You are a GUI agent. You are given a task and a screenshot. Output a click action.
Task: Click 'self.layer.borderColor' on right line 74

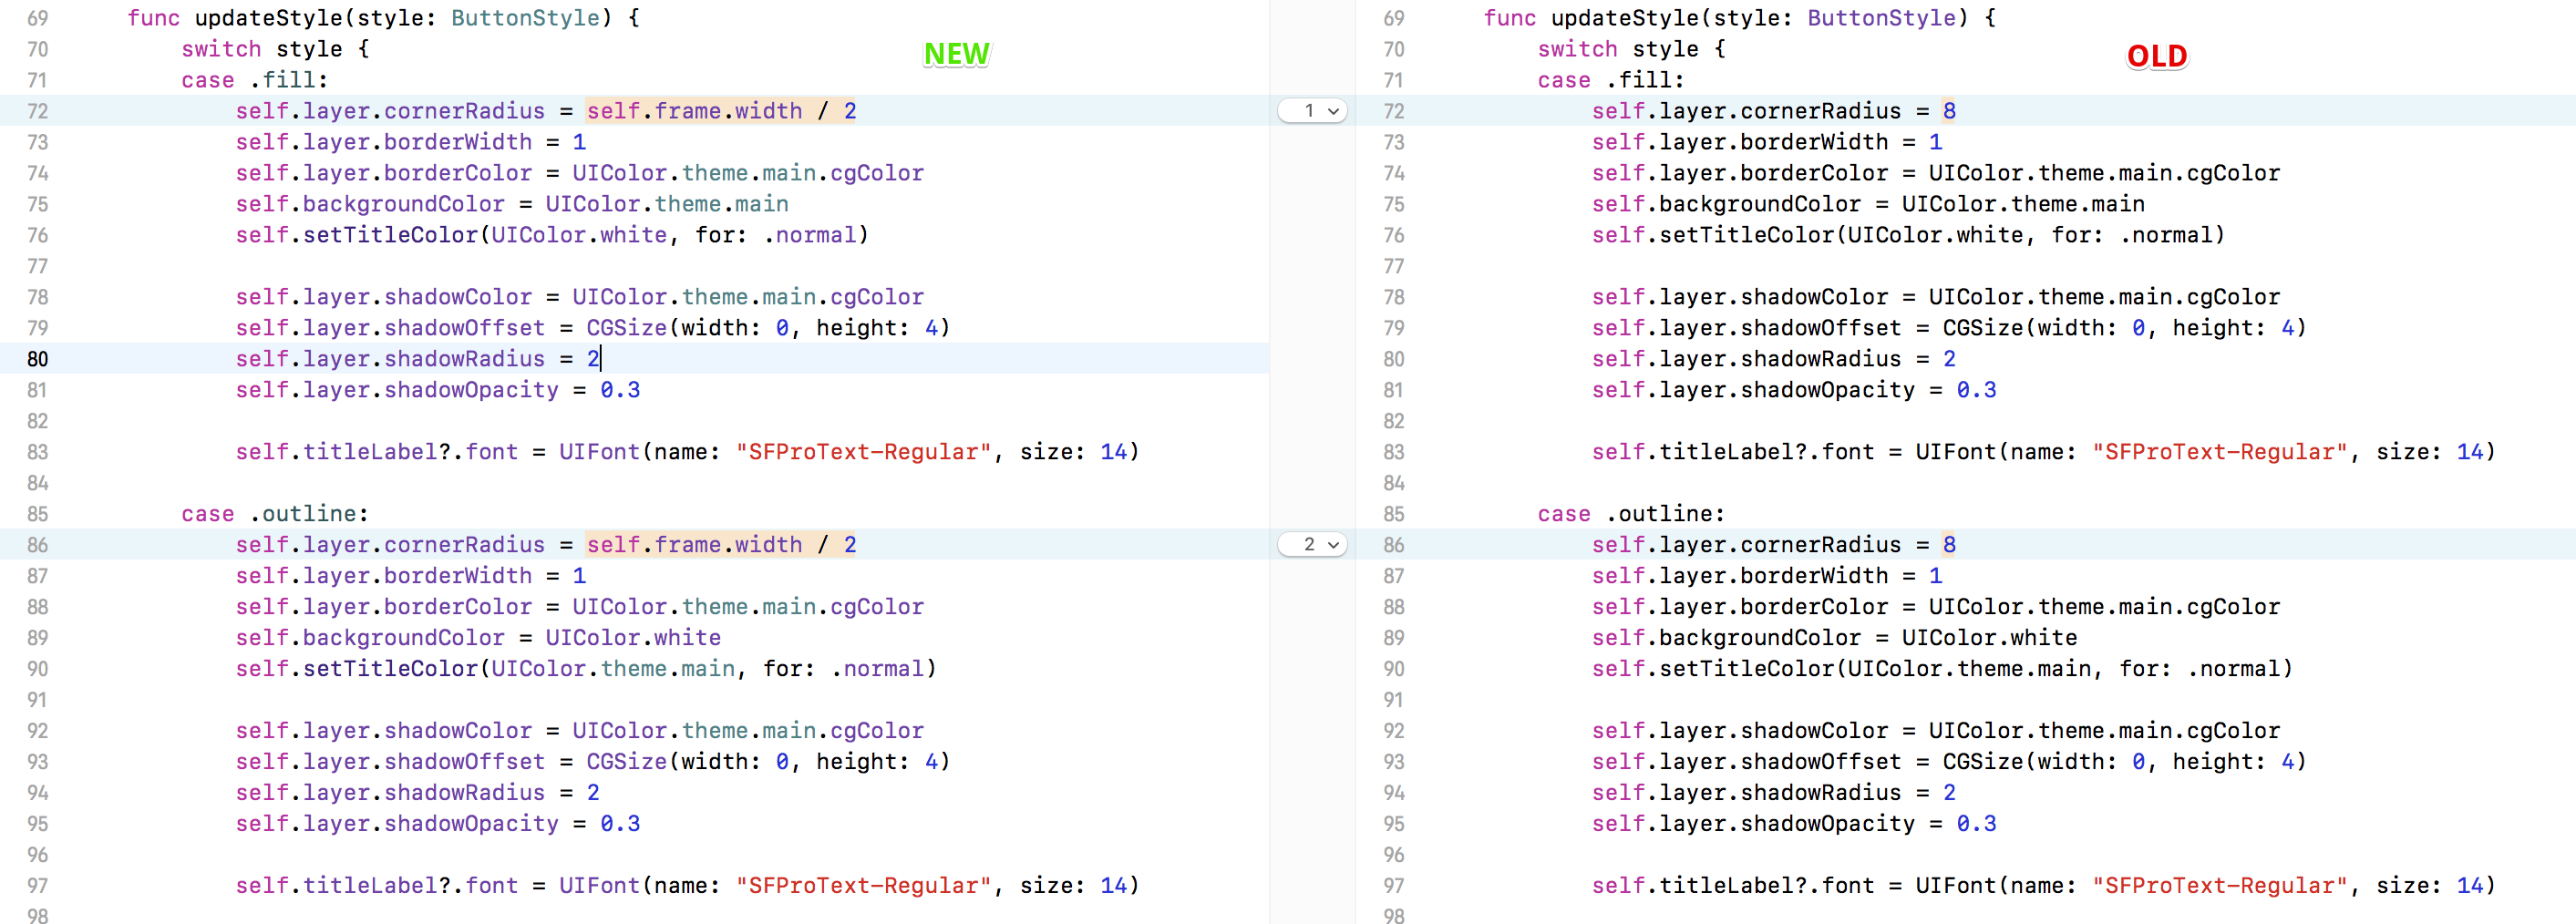1740,173
